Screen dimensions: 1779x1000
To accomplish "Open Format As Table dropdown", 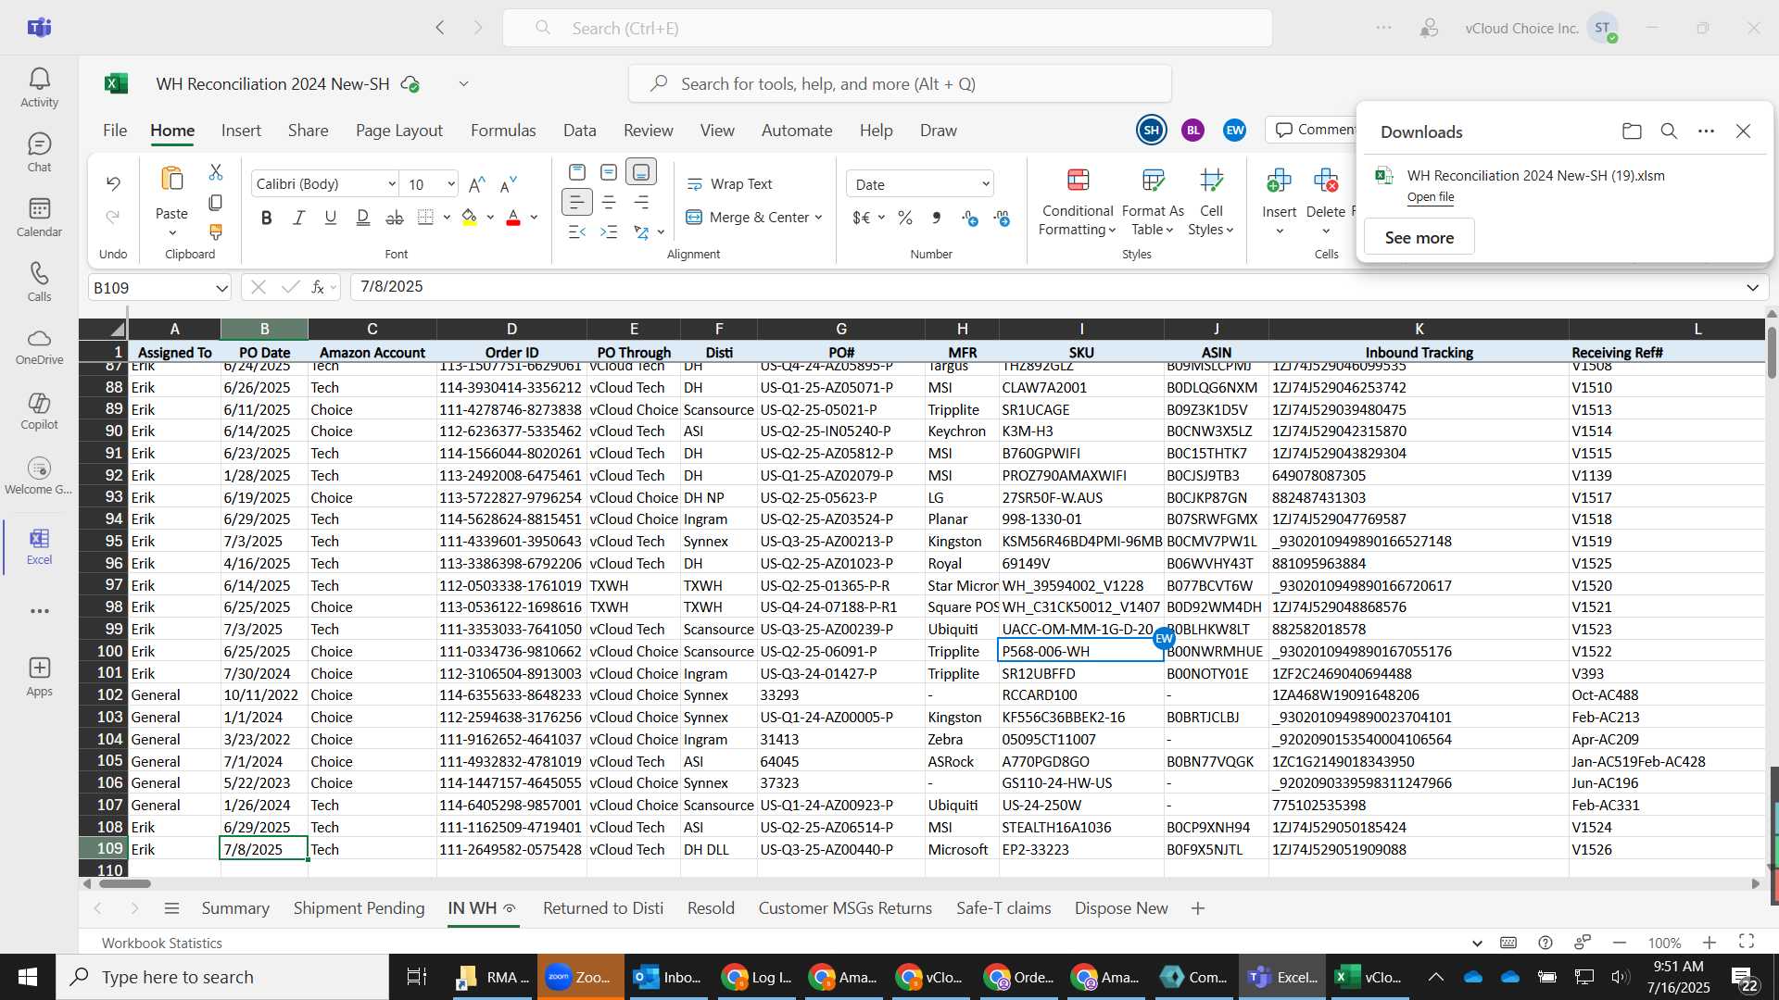I will 1153,203.
